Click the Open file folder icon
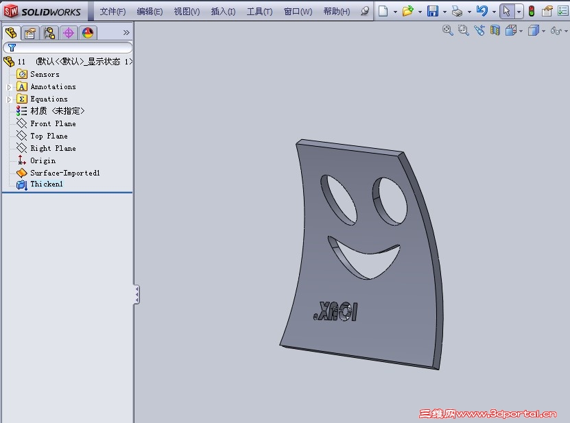 coord(408,11)
